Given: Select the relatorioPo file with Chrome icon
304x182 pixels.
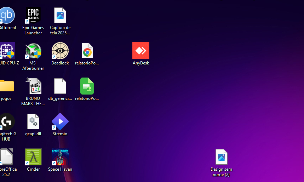Looking at the screenshot, I should 87,51.
